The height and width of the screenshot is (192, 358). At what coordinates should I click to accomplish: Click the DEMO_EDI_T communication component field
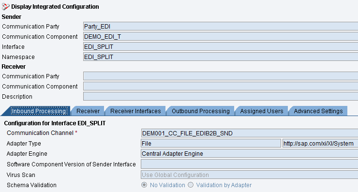[x=221, y=37]
